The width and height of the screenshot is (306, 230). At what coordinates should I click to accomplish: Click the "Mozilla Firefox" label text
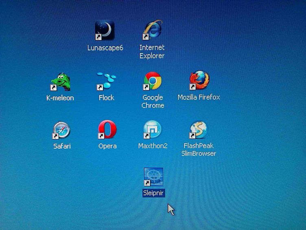199,97
